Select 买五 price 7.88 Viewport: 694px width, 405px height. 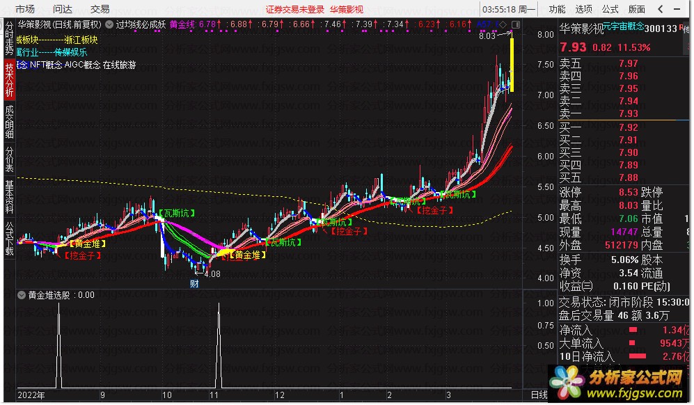pos(629,178)
